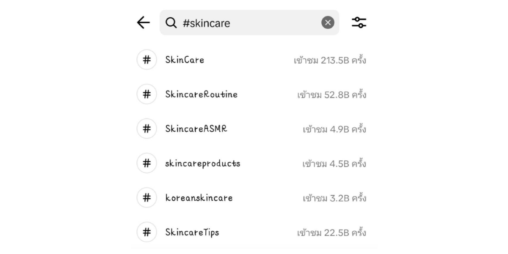Click the hashtag icon beside SkincareRoutine
The image size is (508, 254).
tap(146, 94)
